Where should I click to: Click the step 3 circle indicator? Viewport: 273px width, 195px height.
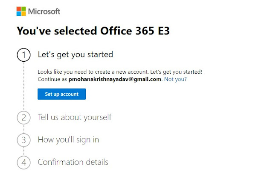point(24,140)
